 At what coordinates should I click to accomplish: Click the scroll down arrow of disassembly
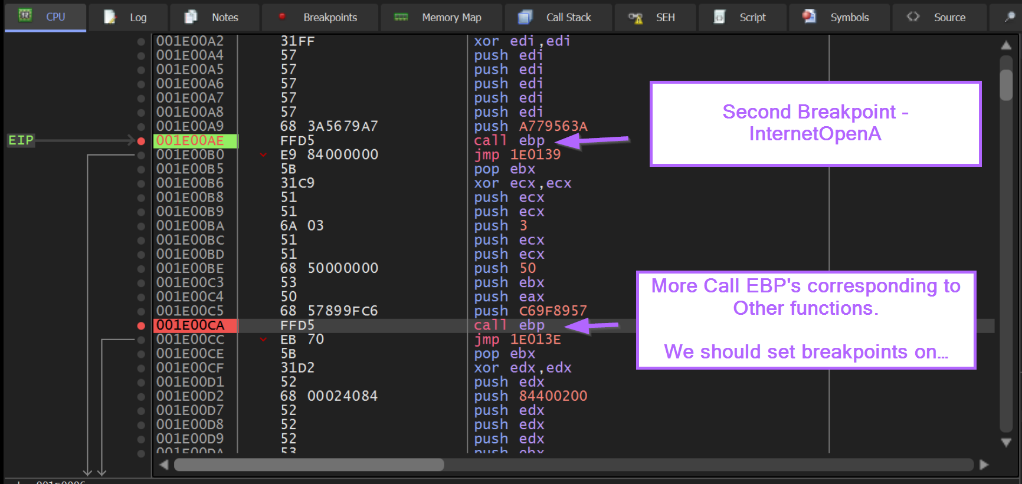point(1006,442)
